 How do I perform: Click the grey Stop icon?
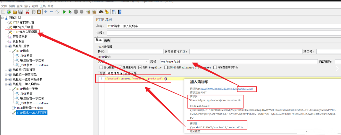pos(76,12)
